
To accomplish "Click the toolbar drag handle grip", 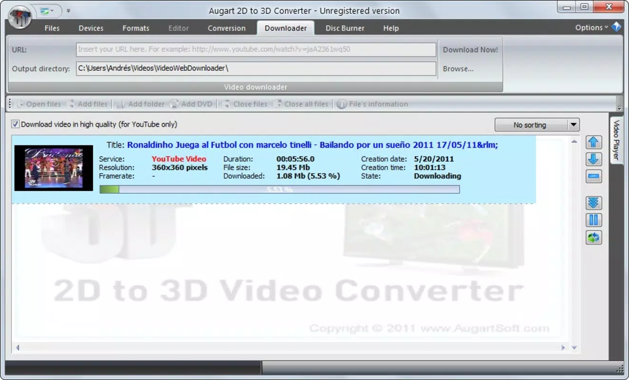I will click(10, 104).
